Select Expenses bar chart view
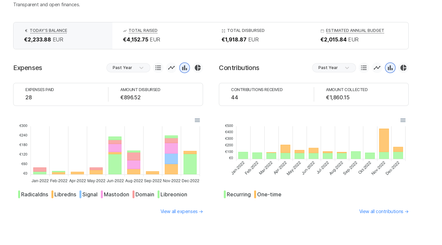Image resolution: width=442 pixels, height=245 pixels. 185,68
